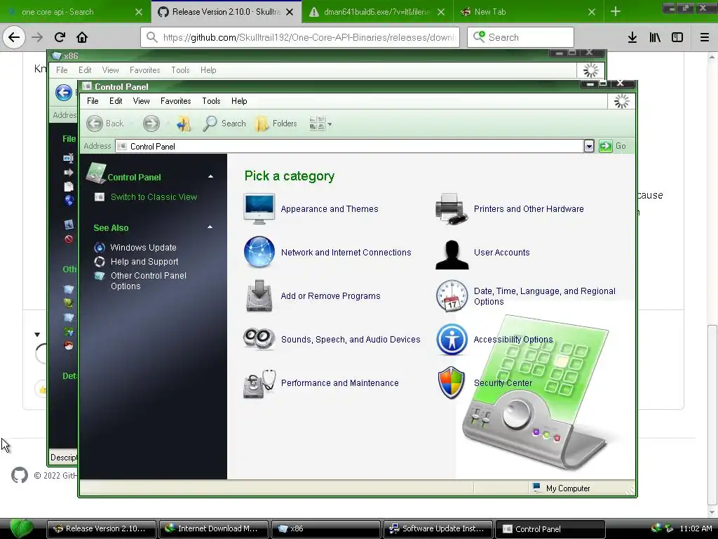Image resolution: width=718 pixels, height=539 pixels.
Task: Switch to Software Update Installer taskbar button
Action: pos(438,529)
